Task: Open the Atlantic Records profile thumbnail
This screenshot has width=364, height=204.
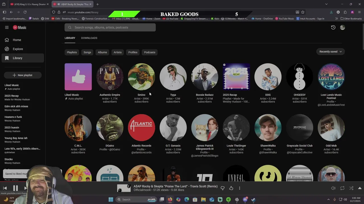Action: coord(141,127)
